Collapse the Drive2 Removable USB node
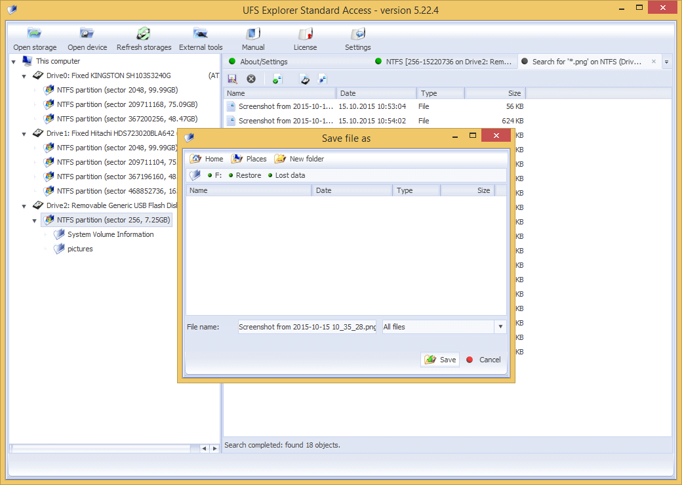Screen dimensions: 682x485 24,206
